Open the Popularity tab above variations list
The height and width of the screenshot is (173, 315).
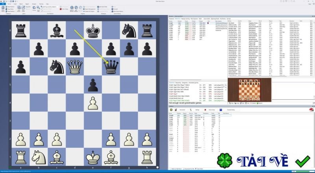178,83
